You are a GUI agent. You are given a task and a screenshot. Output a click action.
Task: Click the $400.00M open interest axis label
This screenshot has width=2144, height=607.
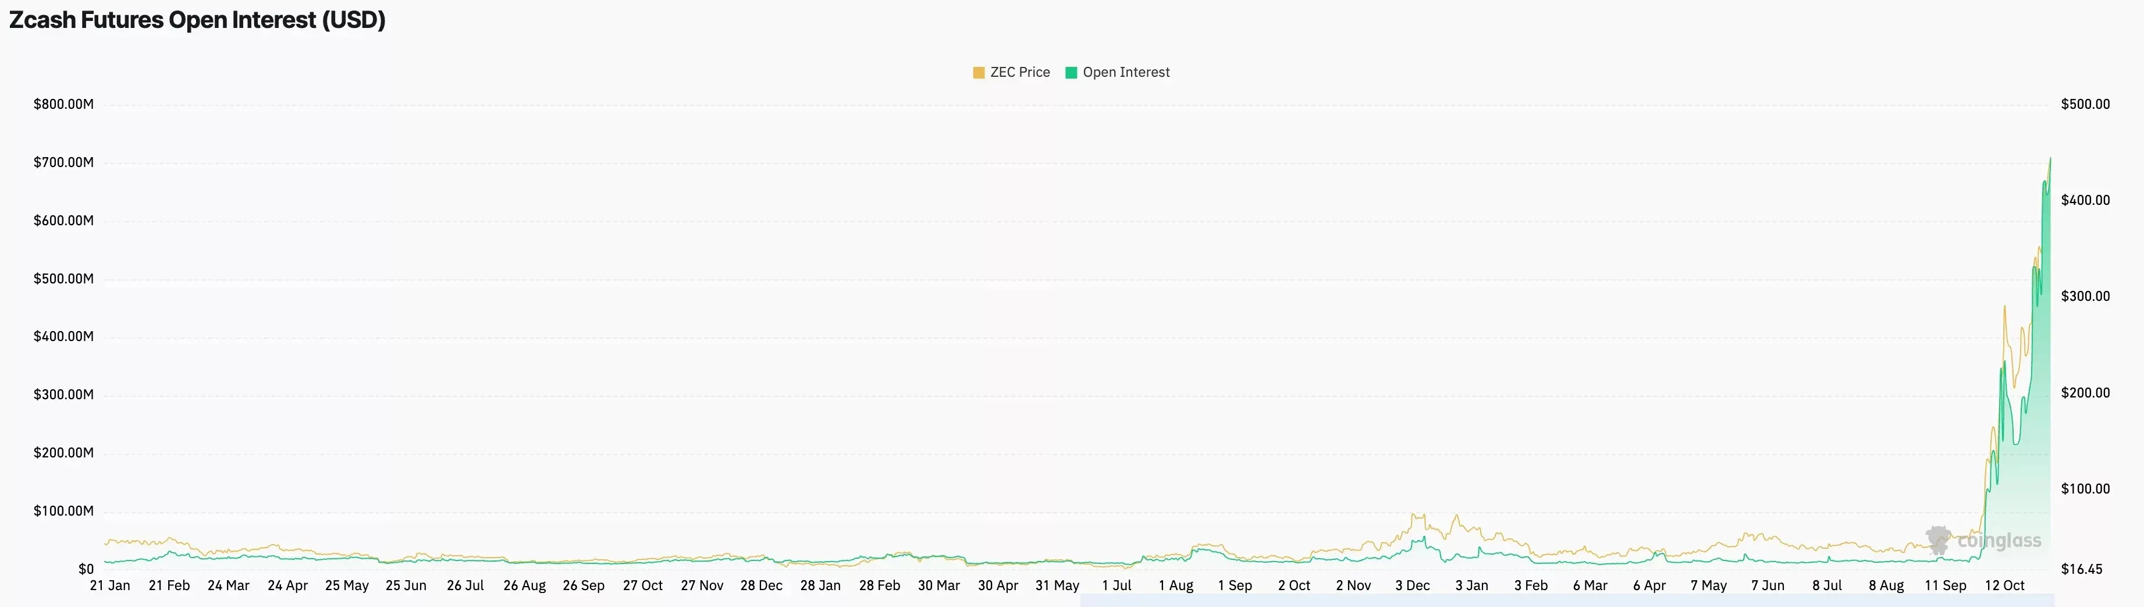coord(63,336)
